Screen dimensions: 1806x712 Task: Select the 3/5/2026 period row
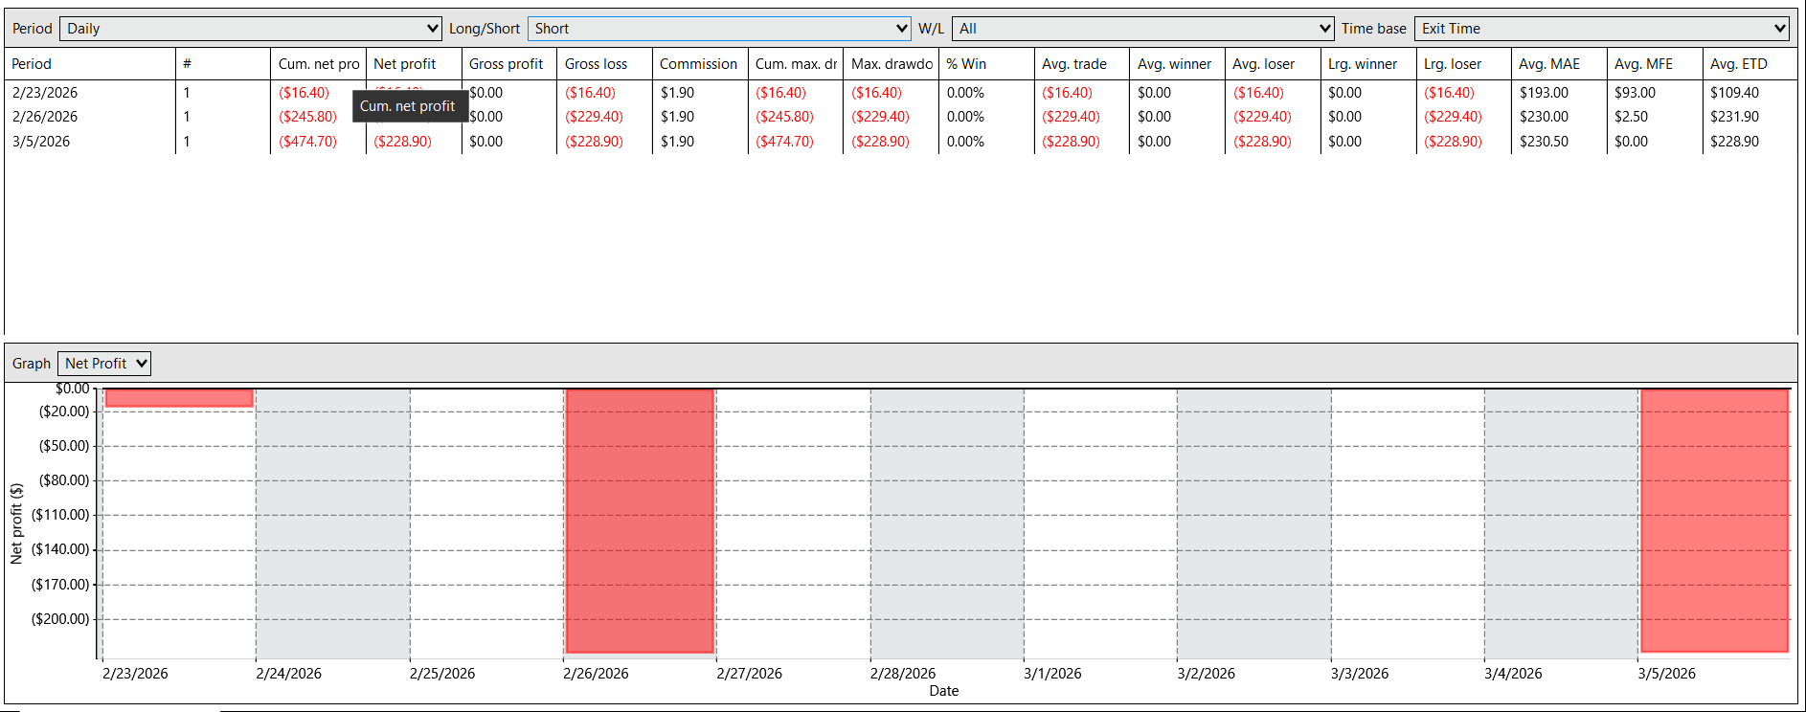(900, 142)
